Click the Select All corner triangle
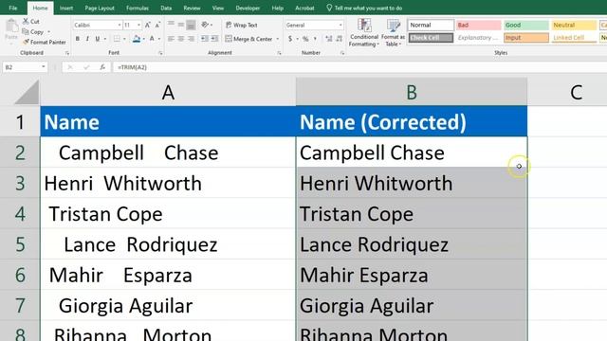The height and width of the screenshot is (341, 607). [x=28, y=93]
